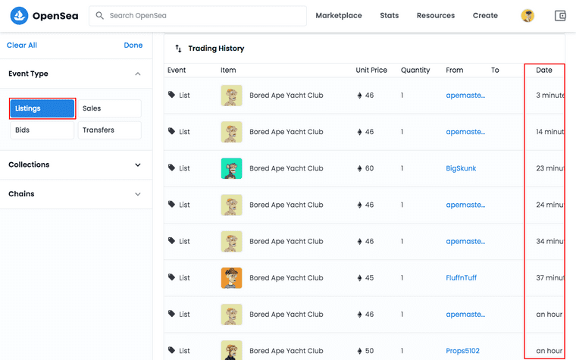The image size is (576, 360).
Task: Click Ethereum icon beside price 60
Action: [x=359, y=168]
